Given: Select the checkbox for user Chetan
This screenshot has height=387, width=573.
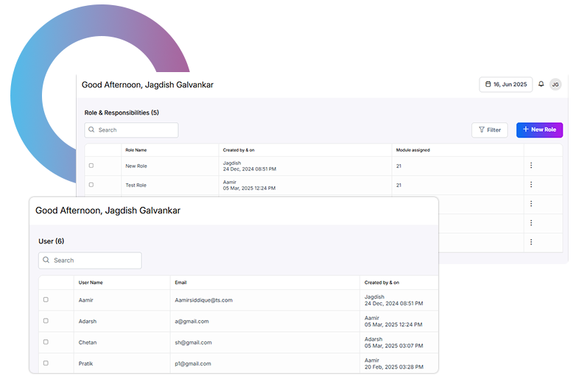Looking at the screenshot, I should click(46, 342).
